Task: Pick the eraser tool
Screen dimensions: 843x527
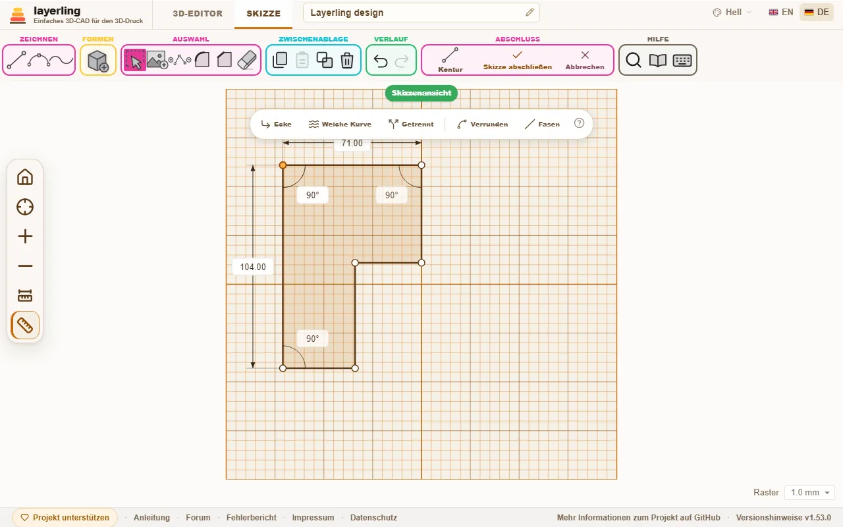Action: [246, 61]
